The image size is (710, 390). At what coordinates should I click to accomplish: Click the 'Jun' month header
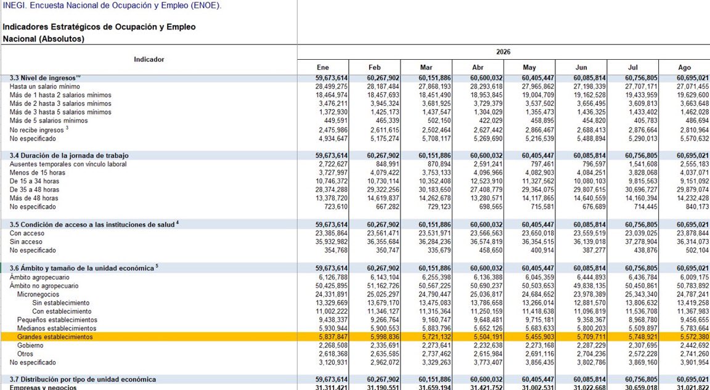point(581,67)
